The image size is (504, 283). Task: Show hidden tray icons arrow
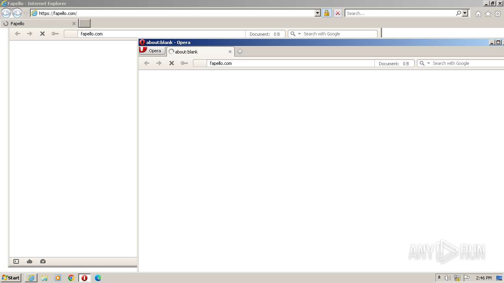[439, 278]
